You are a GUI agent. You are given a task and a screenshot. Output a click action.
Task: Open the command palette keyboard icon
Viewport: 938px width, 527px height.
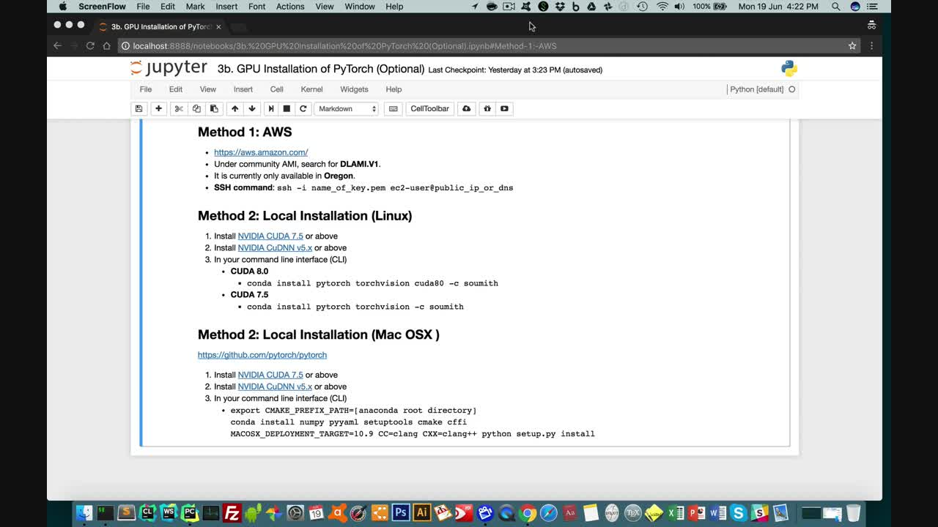pos(394,108)
